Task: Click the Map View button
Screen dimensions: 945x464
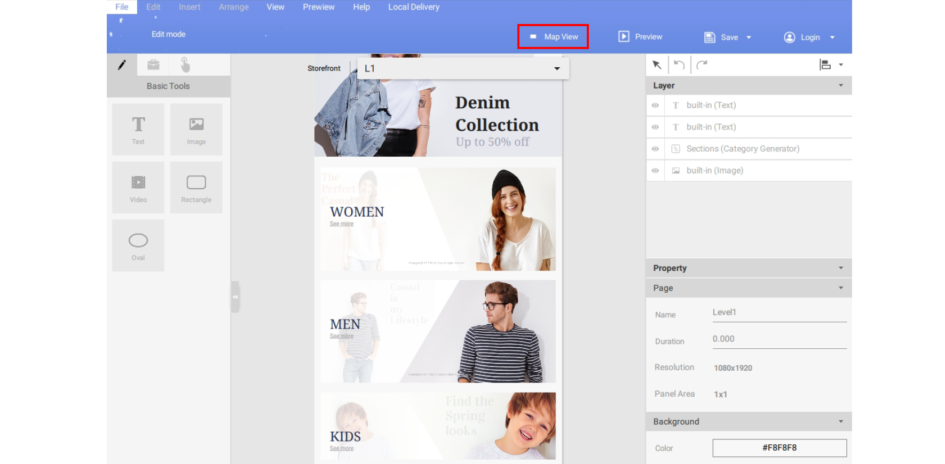Action: click(x=553, y=37)
